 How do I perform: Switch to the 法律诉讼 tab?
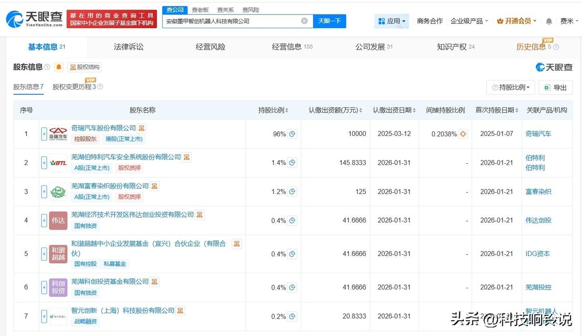click(129, 47)
